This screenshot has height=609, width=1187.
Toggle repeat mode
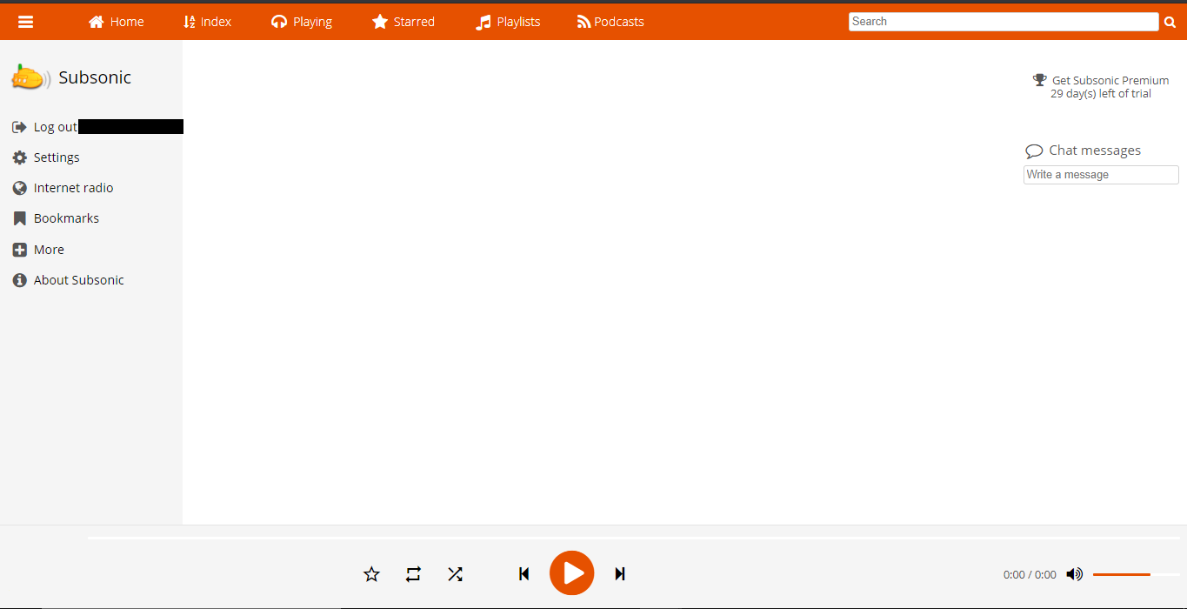click(413, 574)
